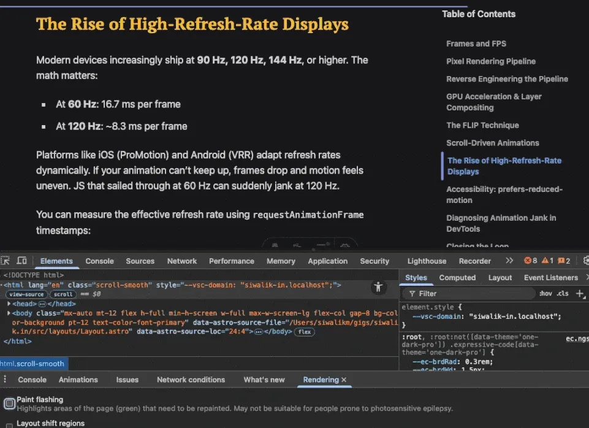Open the Issues counter badge

563,260
